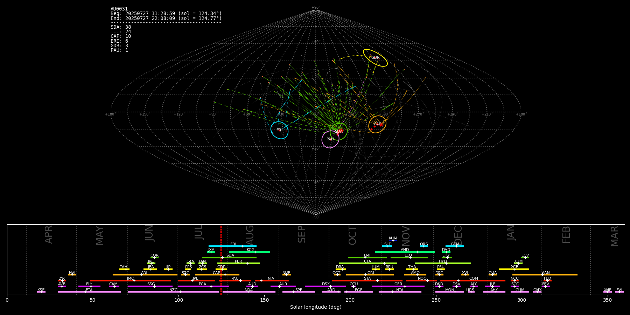Click the cyan ORS shower bar

[424, 246]
